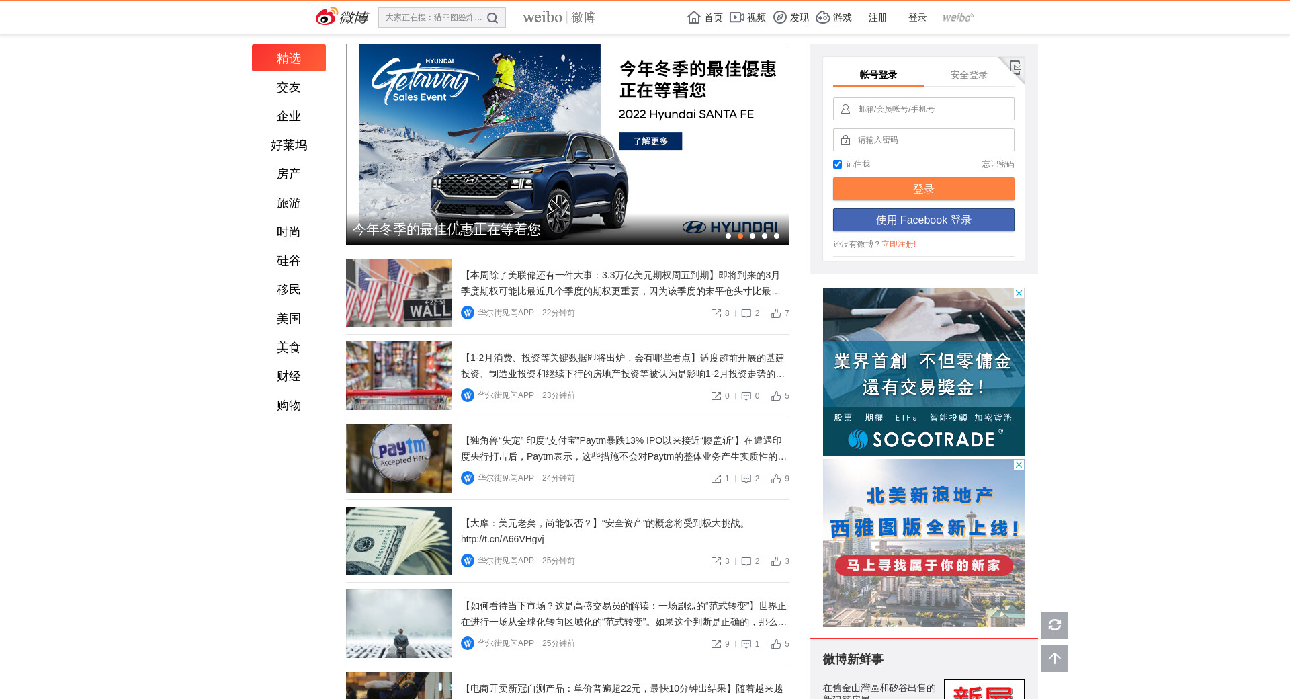Viewport: 1290px width, 699px height.
Task: Click the refresh icon button
Action: tap(1054, 625)
